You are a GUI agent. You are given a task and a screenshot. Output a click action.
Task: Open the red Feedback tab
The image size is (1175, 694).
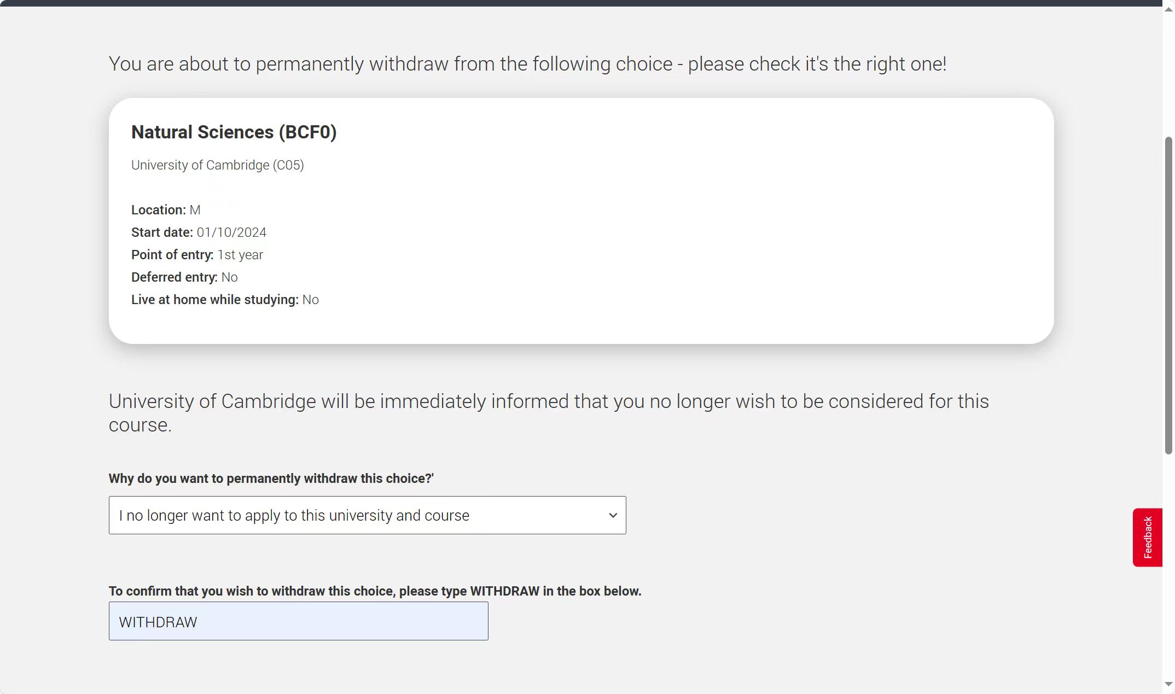tap(1147, 537)
